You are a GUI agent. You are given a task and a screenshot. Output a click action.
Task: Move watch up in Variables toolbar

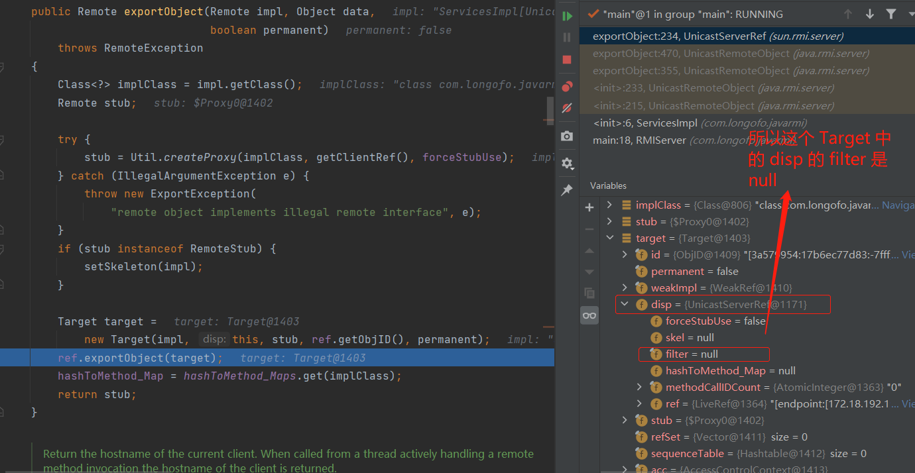[x=589, y=251]
